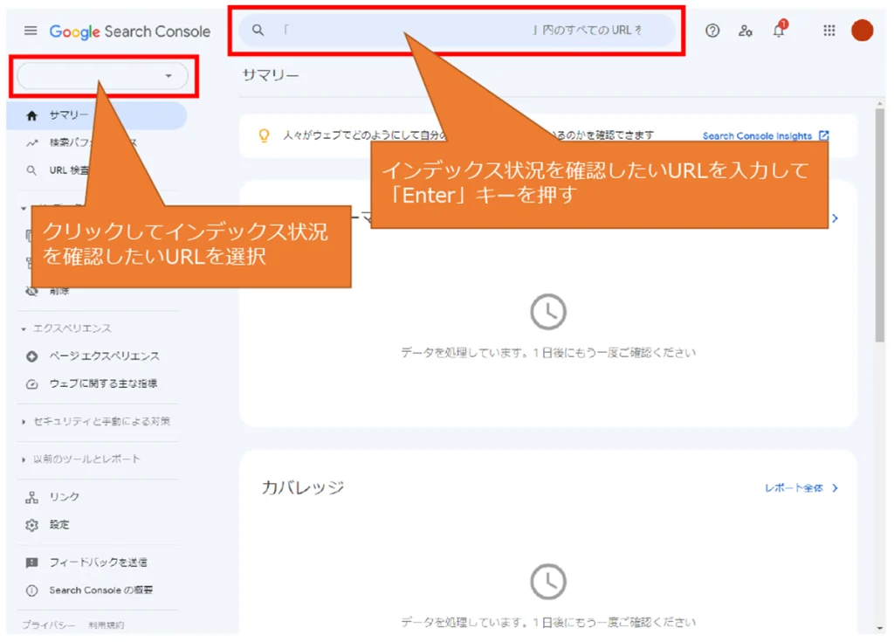
Task: Open the Search Console Insights link
Action: (765, 136)
